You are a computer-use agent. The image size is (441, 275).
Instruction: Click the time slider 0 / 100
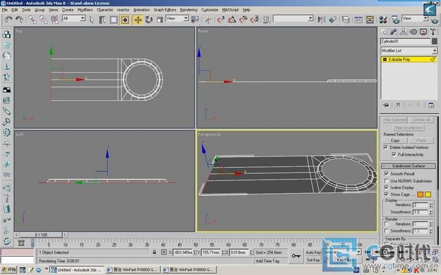41,234
